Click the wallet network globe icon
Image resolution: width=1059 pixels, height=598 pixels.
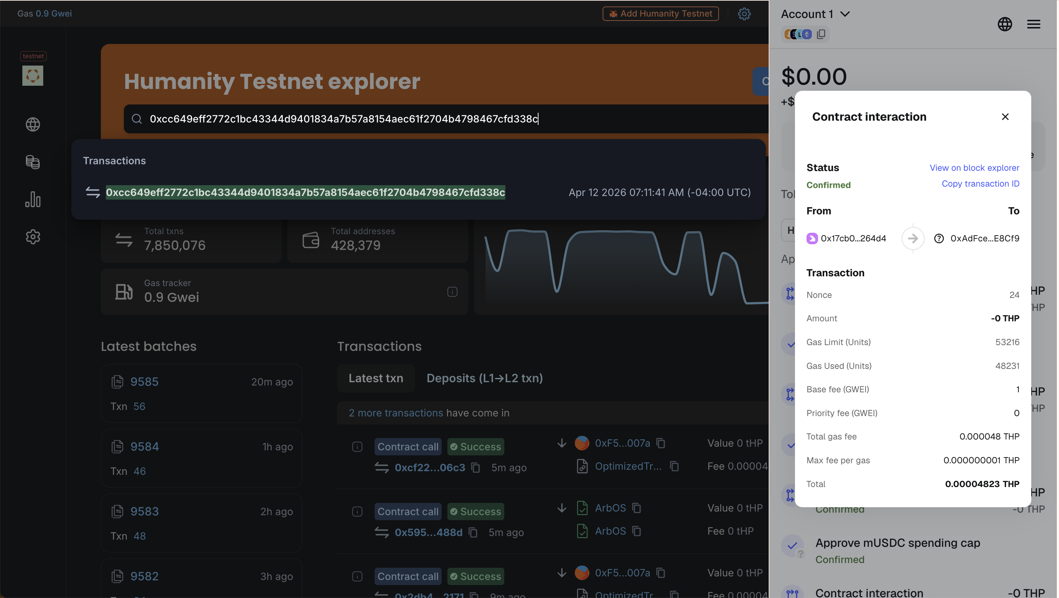click(1005, 24)
